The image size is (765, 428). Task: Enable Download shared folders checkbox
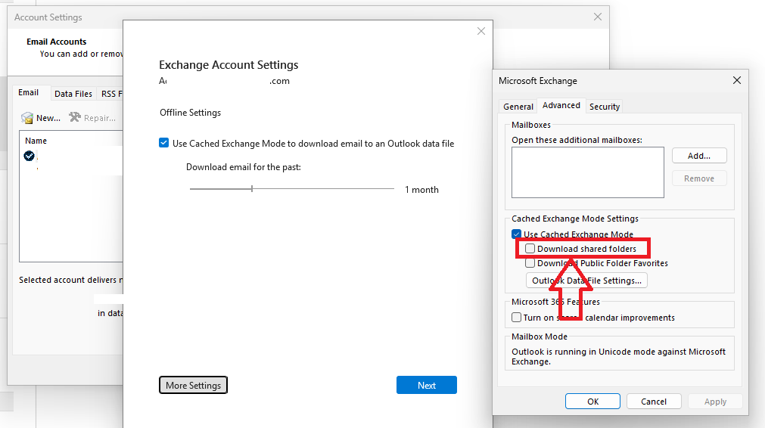pyautogui.click(x=530, y=249)
